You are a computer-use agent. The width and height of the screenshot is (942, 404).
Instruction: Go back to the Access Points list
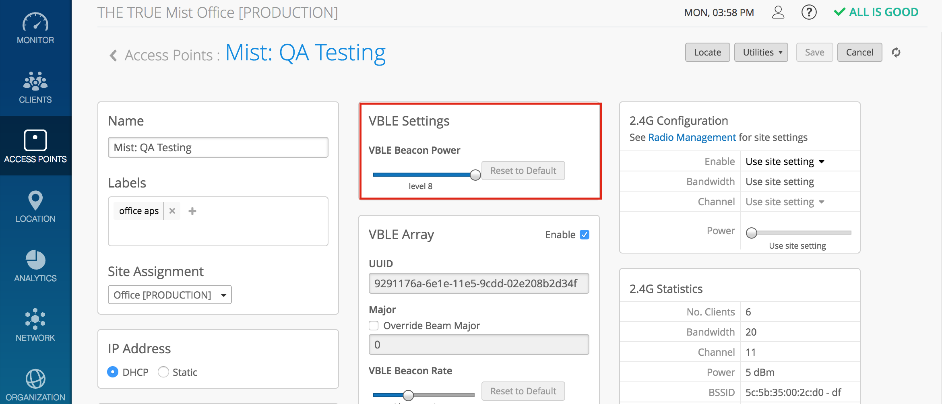pyautogui.click(x=114, y=55)
